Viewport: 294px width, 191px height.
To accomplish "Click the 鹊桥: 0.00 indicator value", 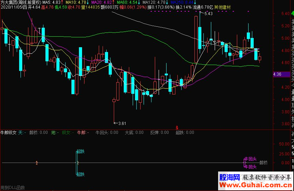I will tap(38, 132).
